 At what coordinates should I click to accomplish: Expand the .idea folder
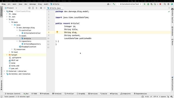[7, 14]
